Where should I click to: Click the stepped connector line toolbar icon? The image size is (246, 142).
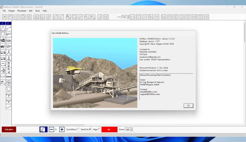[x=55, y=17]
